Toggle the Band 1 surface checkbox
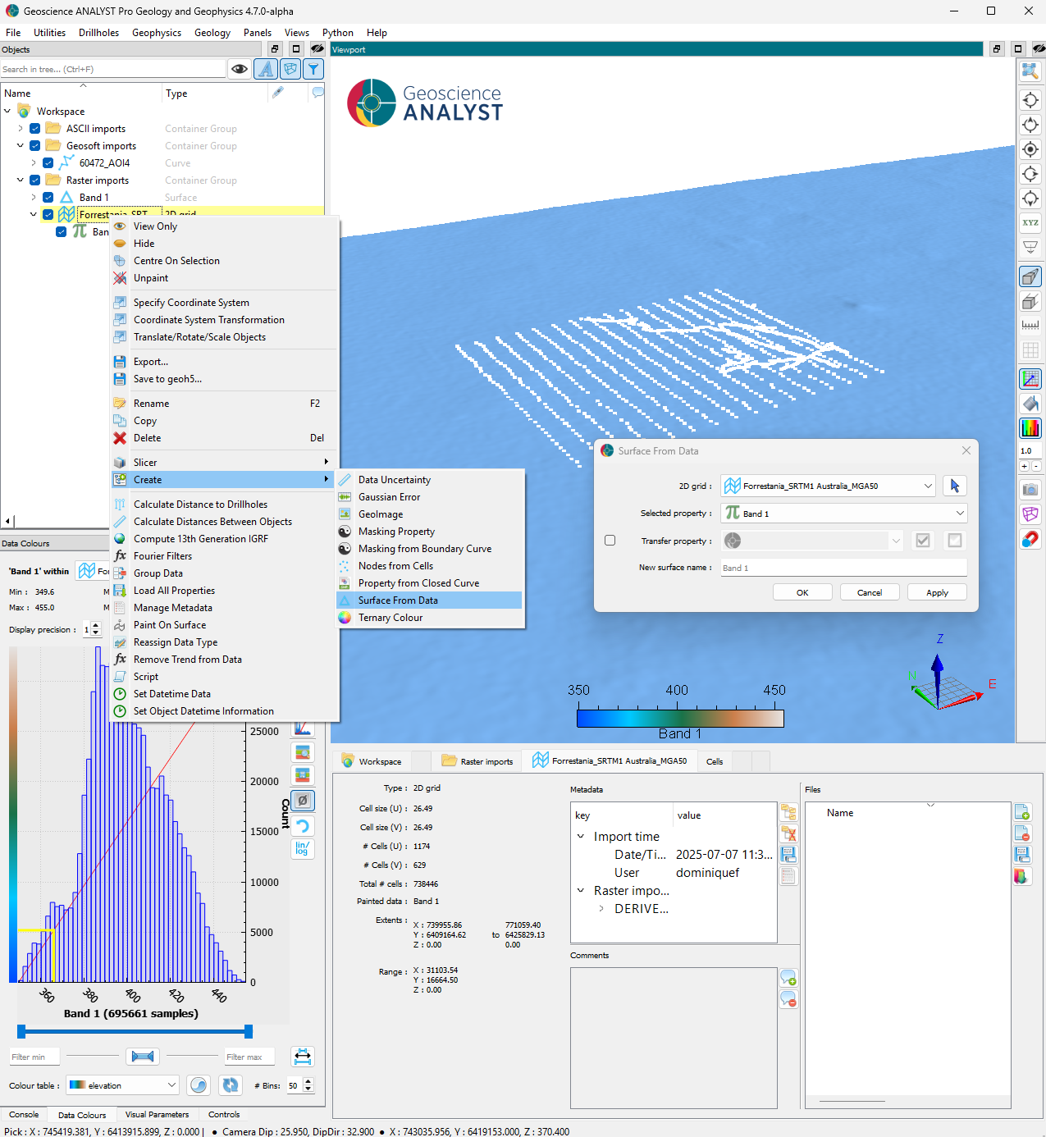Screen dimensions: 1046x1137 coord(48,198)
